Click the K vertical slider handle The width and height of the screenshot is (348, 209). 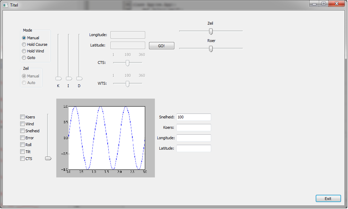pyautogui.click(x=58, y=78)
